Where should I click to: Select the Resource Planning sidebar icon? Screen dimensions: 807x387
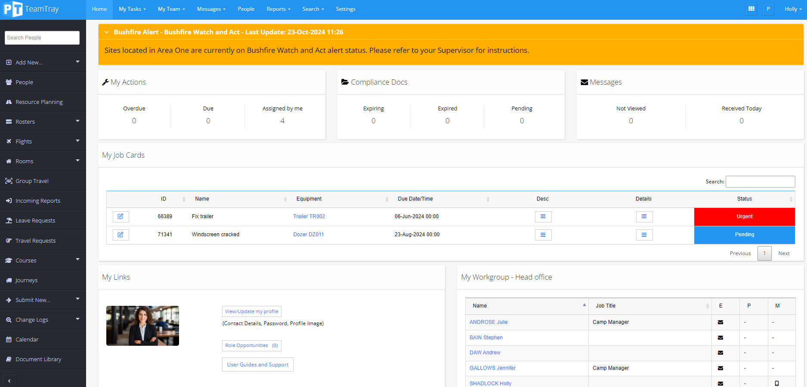(9, 102)
